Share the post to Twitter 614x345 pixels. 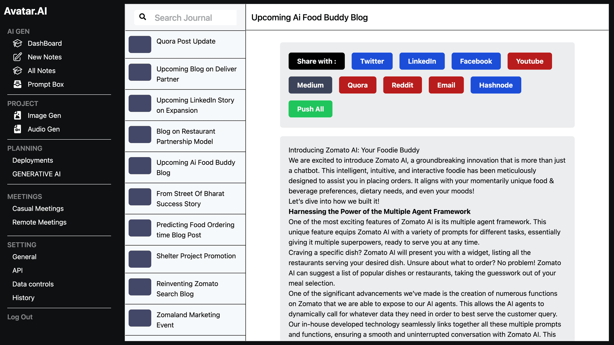[x=372, y=61]
